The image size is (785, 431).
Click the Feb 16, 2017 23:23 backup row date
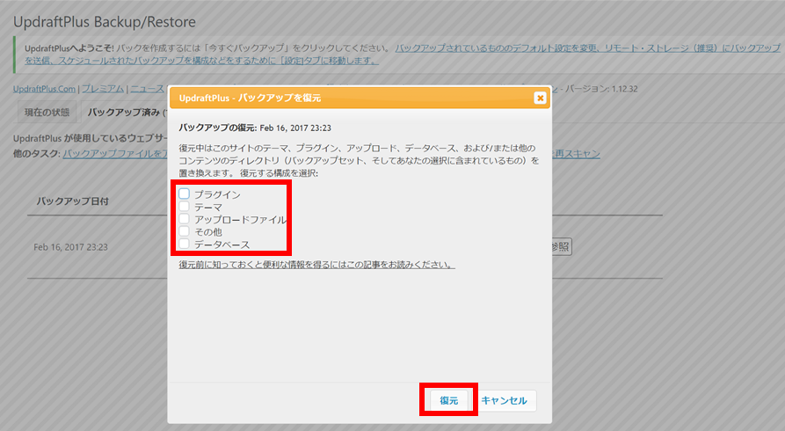tap(70, 247)
